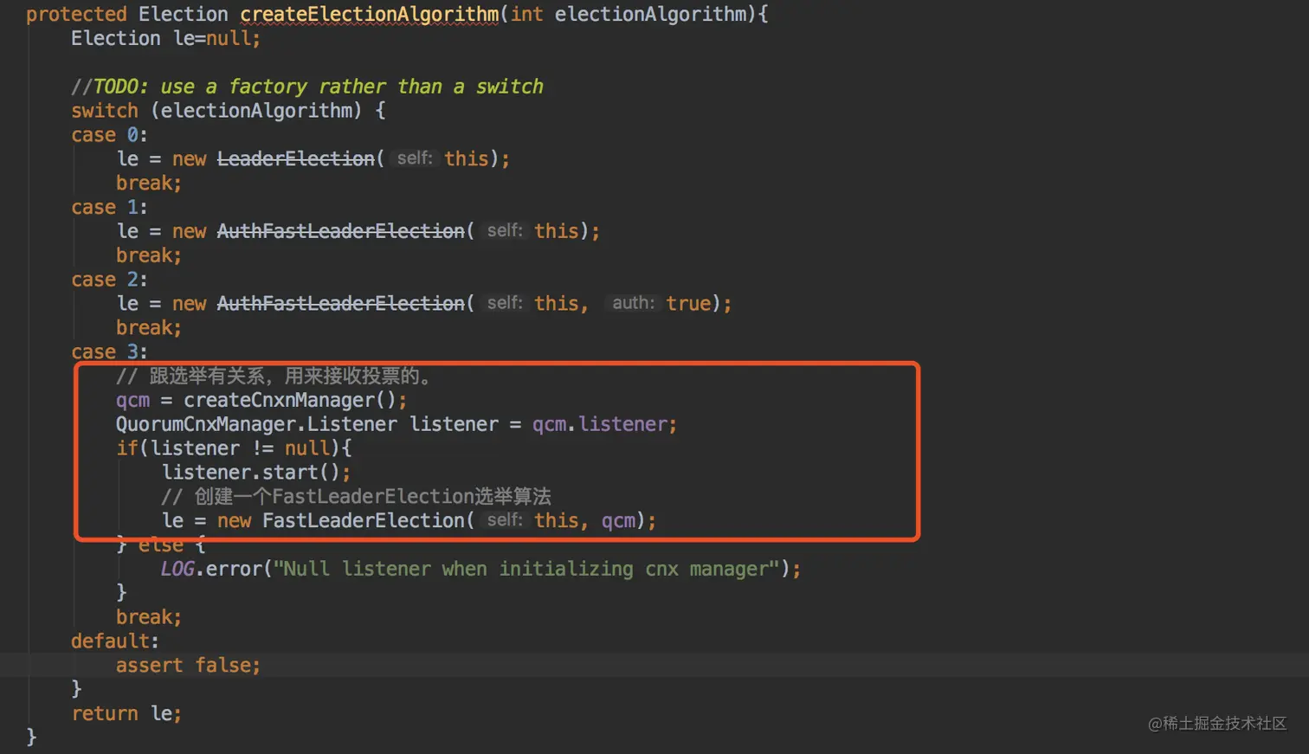Image resolution: width=1309 pixels, height=754 pixels.
Task: Click 'new FastLeaderElection(' constructor call
Action: point(345,521)
